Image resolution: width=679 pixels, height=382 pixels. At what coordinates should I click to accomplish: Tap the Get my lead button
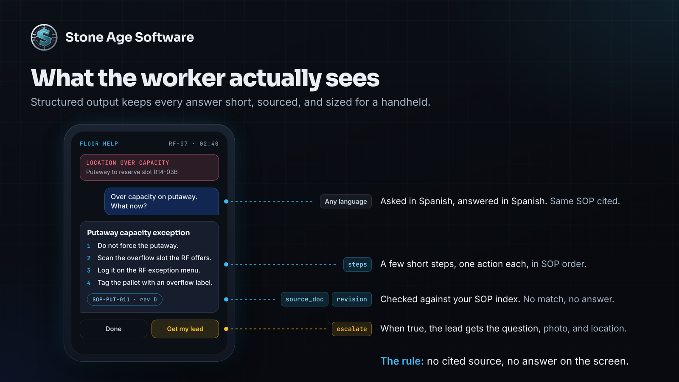tap(185, 329)
